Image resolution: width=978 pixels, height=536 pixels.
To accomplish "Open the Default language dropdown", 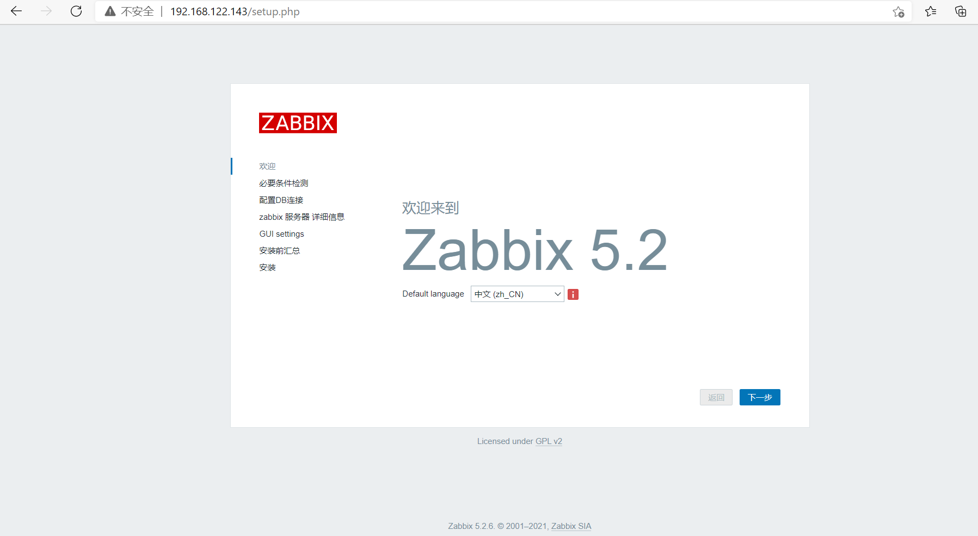I will 517,294.
